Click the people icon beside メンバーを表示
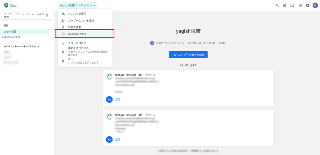 point(63,14)
